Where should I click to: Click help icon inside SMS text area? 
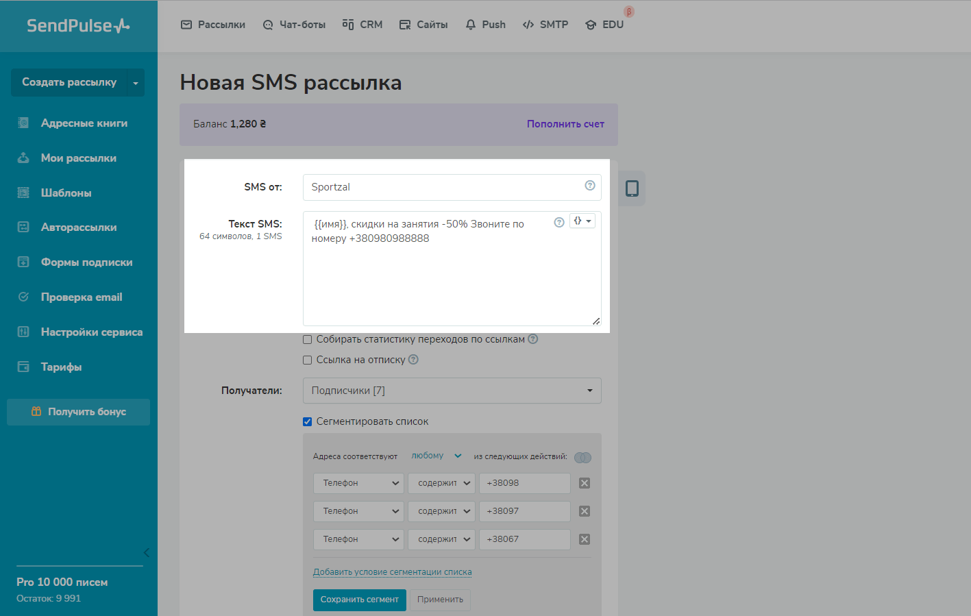(559, 222)
